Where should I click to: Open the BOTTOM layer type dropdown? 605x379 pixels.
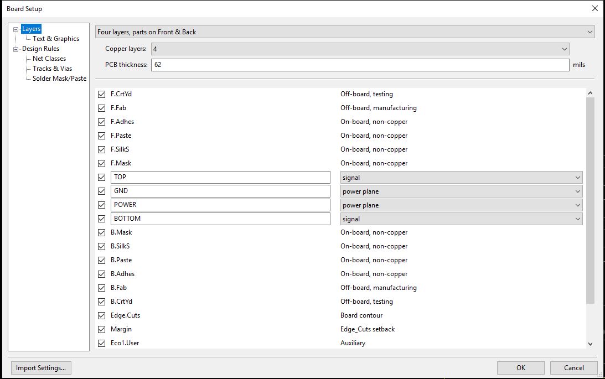[x=461, y=219]
